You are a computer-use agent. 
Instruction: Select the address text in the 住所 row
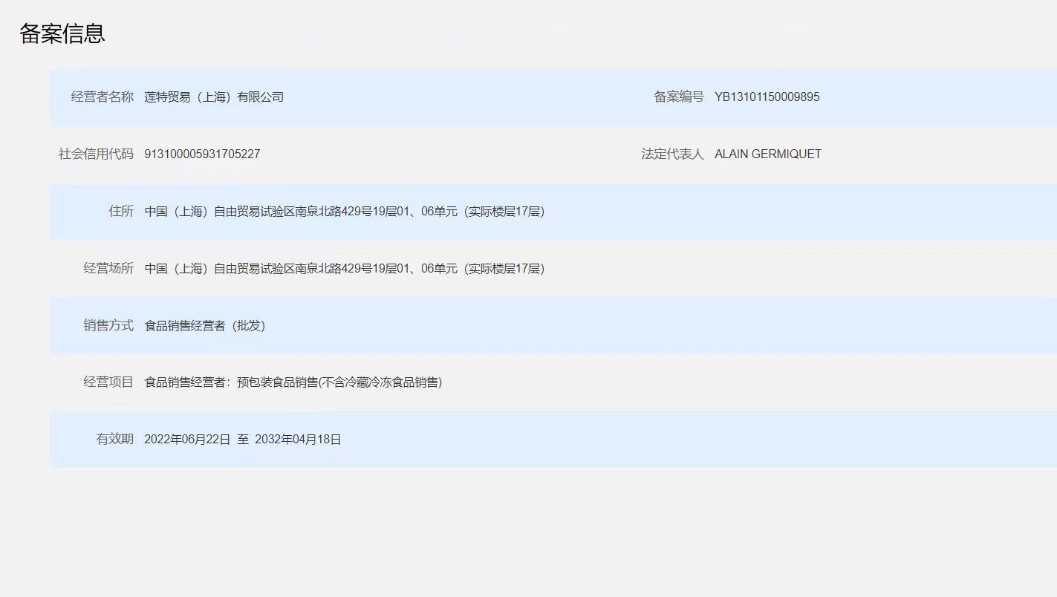tap(344, 212)
